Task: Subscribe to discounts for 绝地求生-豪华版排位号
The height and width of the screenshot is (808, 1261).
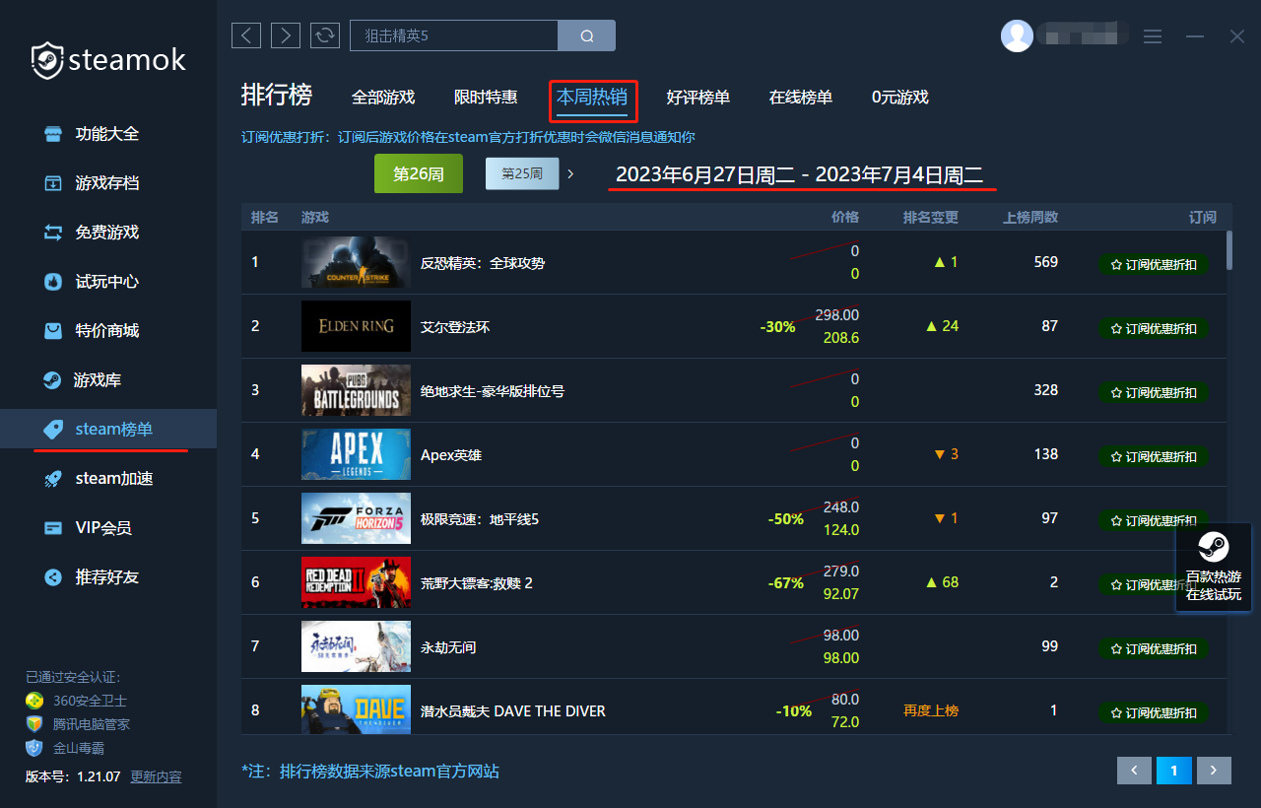Action: 1155,392
